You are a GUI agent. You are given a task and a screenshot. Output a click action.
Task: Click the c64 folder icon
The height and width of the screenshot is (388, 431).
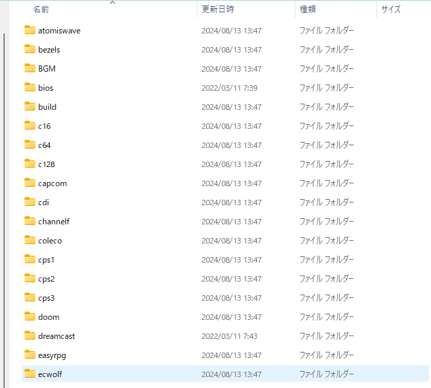pos(30,145)
